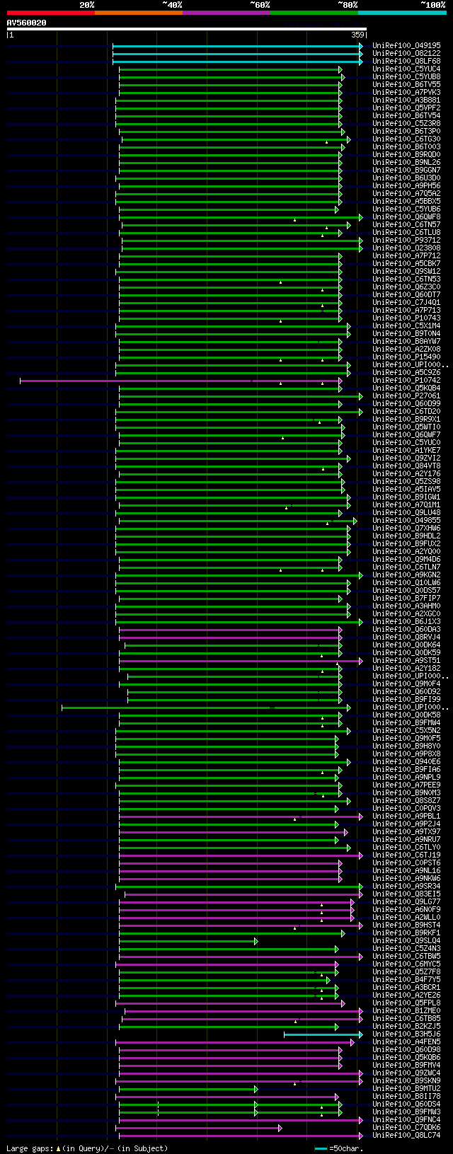The height and width of the screenshot is (1154, 453).
Task: Select the UniRef100_Q9SLQ4 label
Action: (406, 940)
